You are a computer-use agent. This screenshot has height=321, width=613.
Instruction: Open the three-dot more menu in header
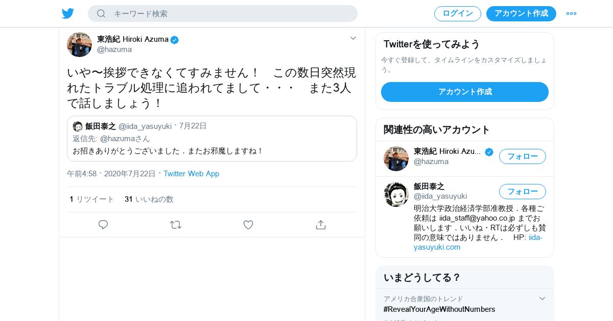pyautogui.click(x=571, y=14)
